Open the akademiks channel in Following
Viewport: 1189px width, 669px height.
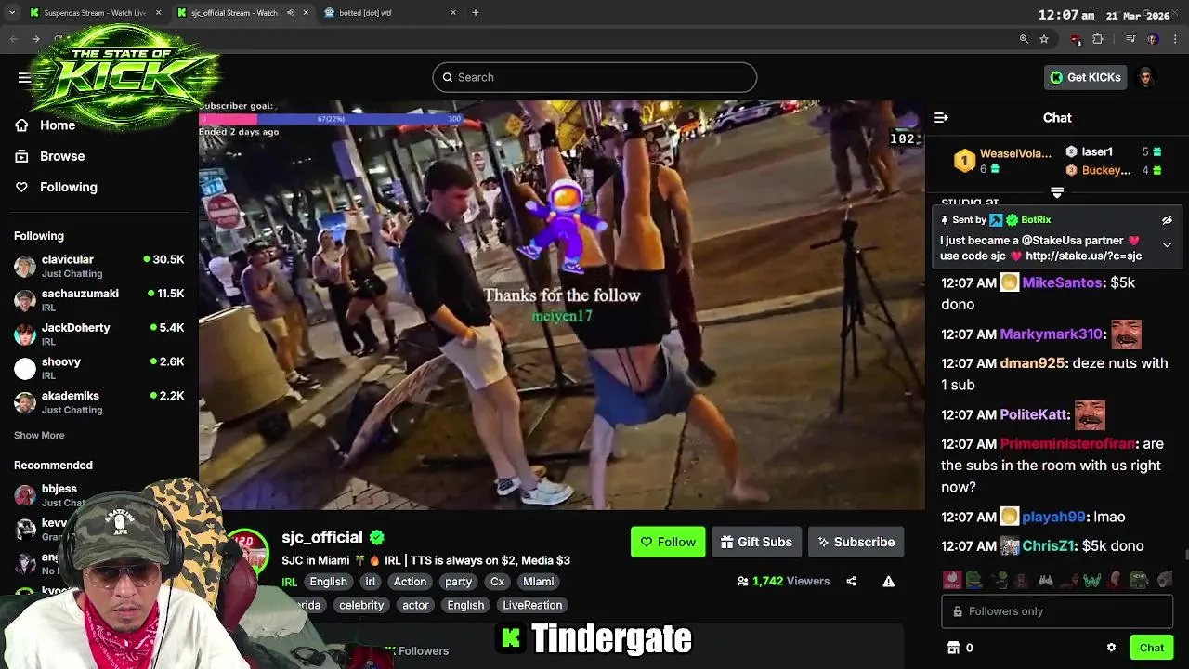click(x=99, y=402)
